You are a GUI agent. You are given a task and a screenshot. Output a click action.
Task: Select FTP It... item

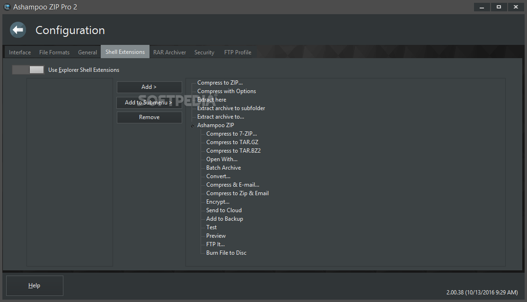pyautogui.click(x=215, y=244)
